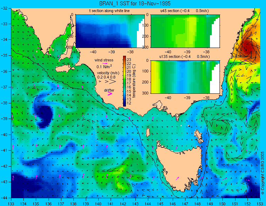Click the '133' longitude axis label
Screen dimensions: 266x206
click(x=11, y=204)
